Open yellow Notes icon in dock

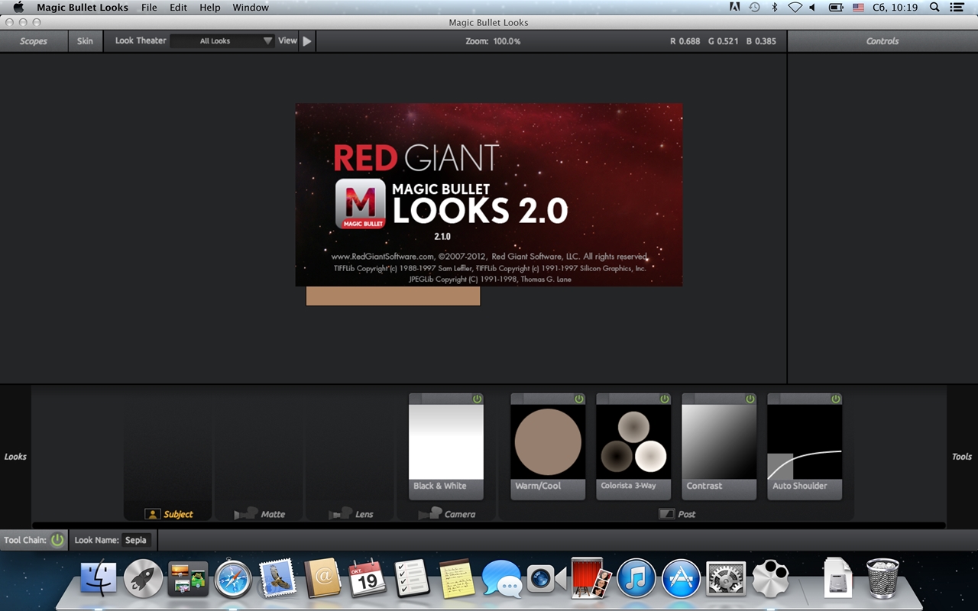tap(457, 579)
